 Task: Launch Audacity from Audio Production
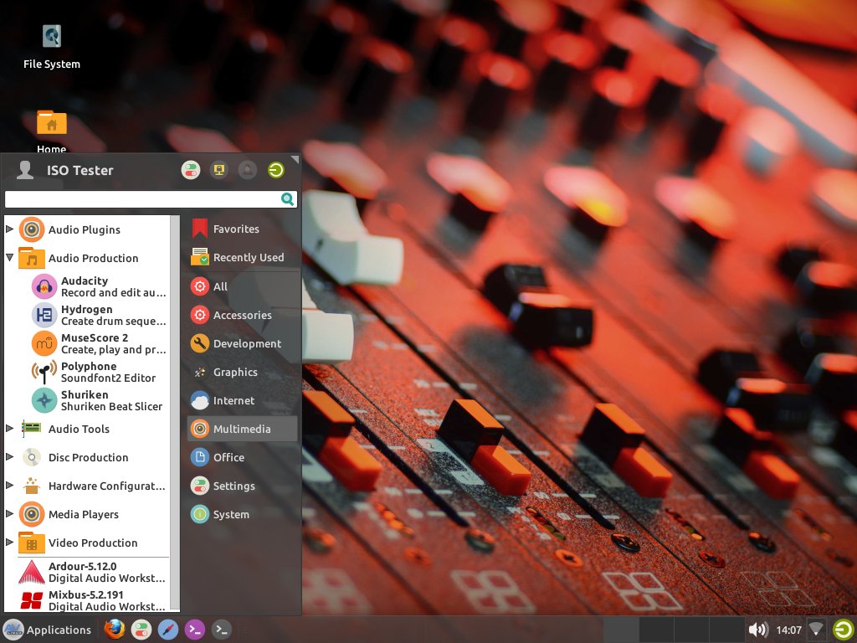(x=44, y=286)
